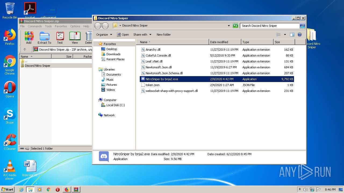344x193 pixels.
Task: Open WinRAR File menu
Action: [22, 26]
